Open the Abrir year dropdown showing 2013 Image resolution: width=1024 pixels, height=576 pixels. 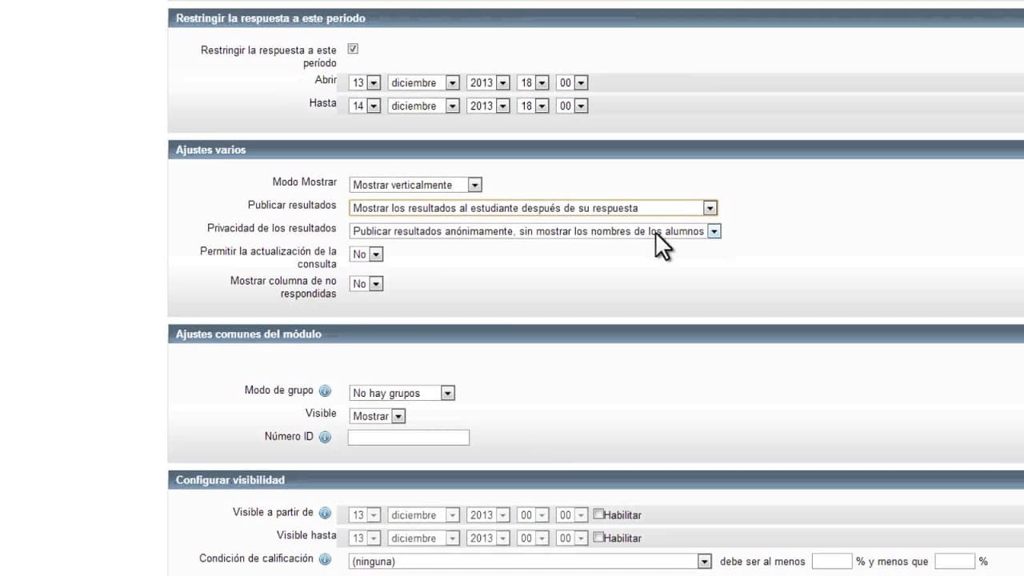coord(489,82)
